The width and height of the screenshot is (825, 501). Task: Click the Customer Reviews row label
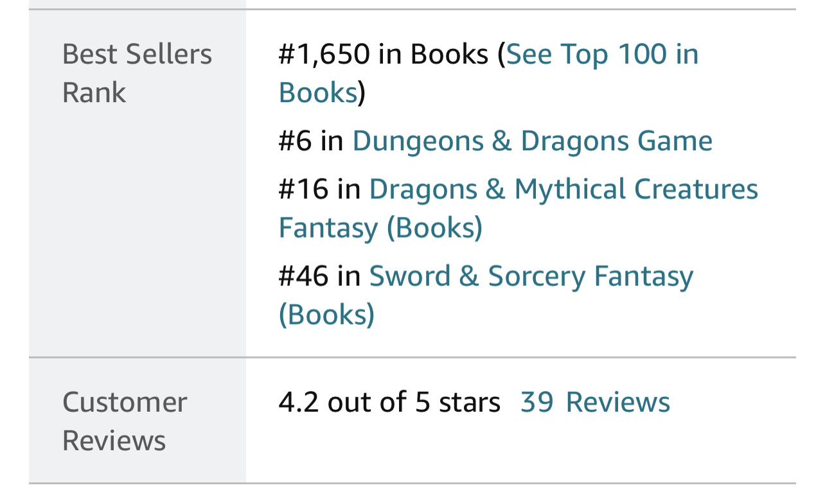click(125, 421)
